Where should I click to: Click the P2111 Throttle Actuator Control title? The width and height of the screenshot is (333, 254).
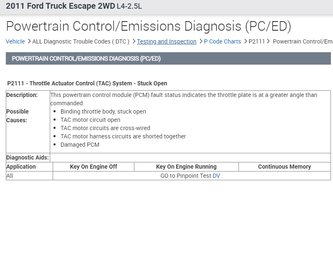[87, 83]
